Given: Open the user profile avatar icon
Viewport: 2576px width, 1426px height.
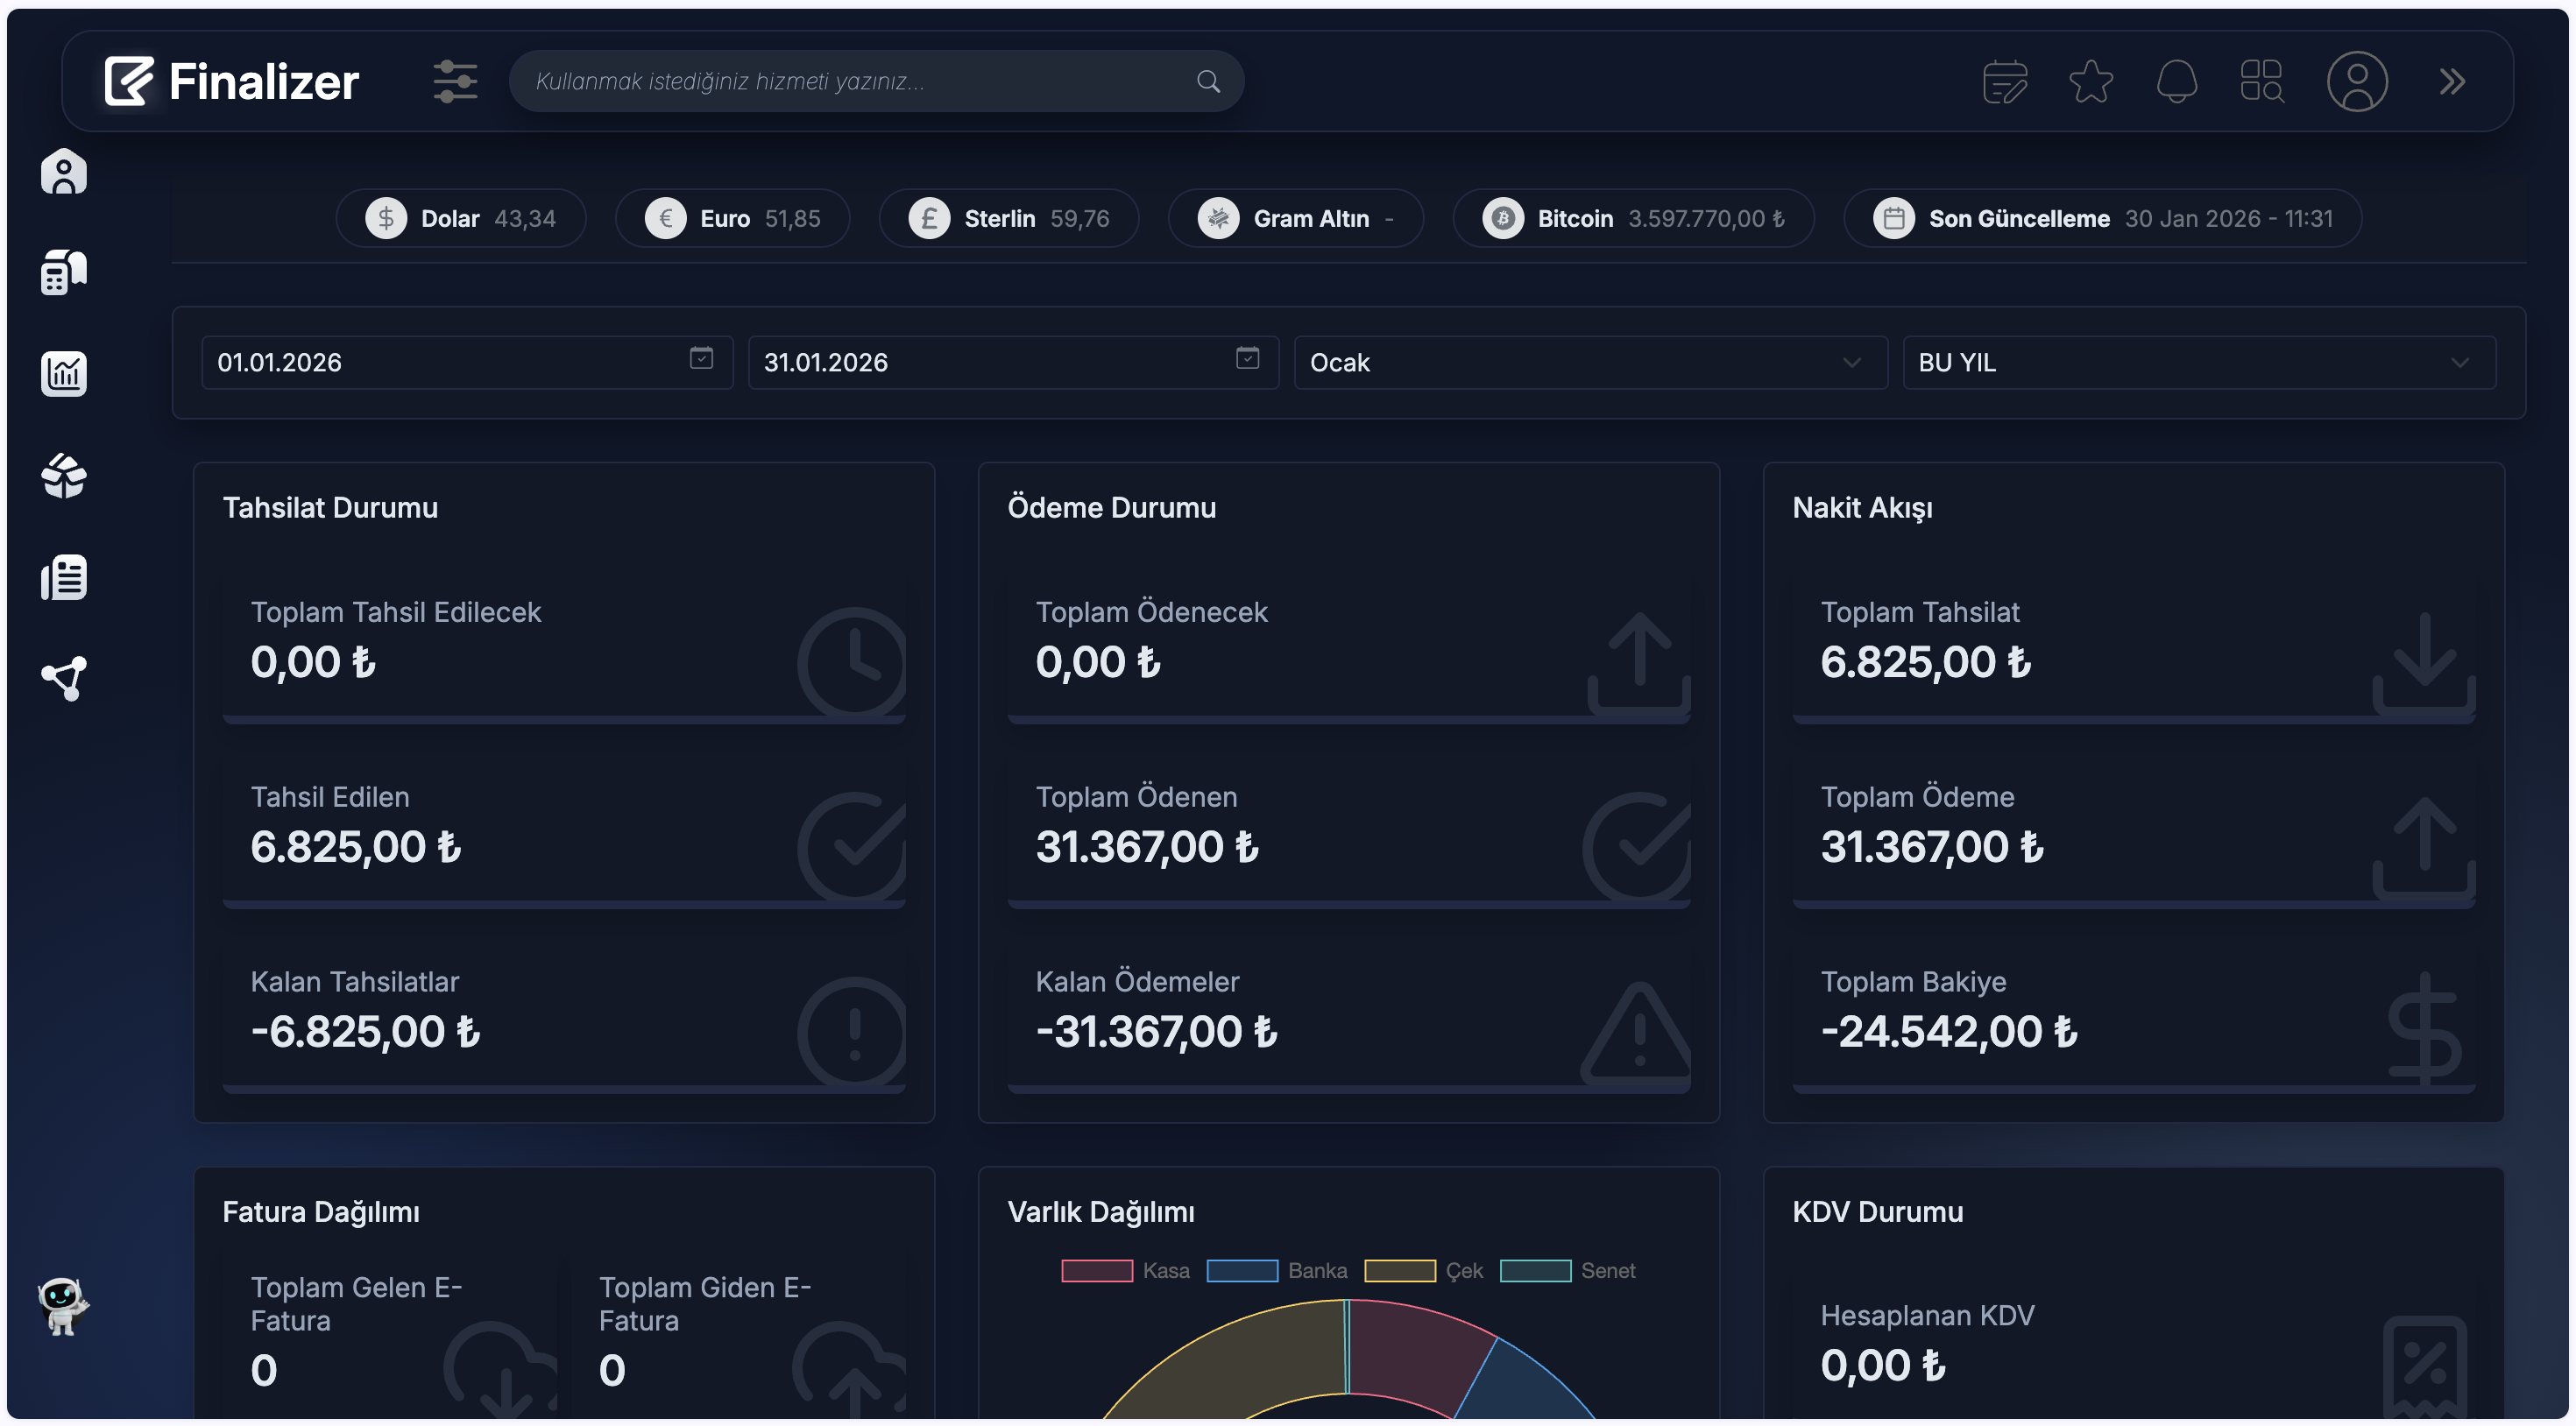Looking at the screenshot, I should (x=2356, y=82).
